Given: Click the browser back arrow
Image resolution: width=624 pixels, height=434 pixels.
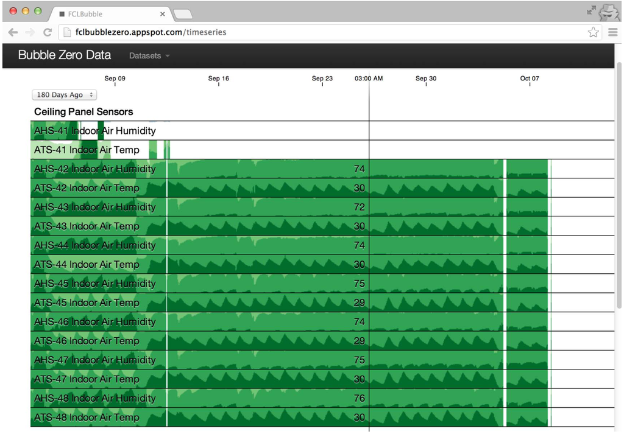Looking at the screenshot, I should click(x=13, y=32).
